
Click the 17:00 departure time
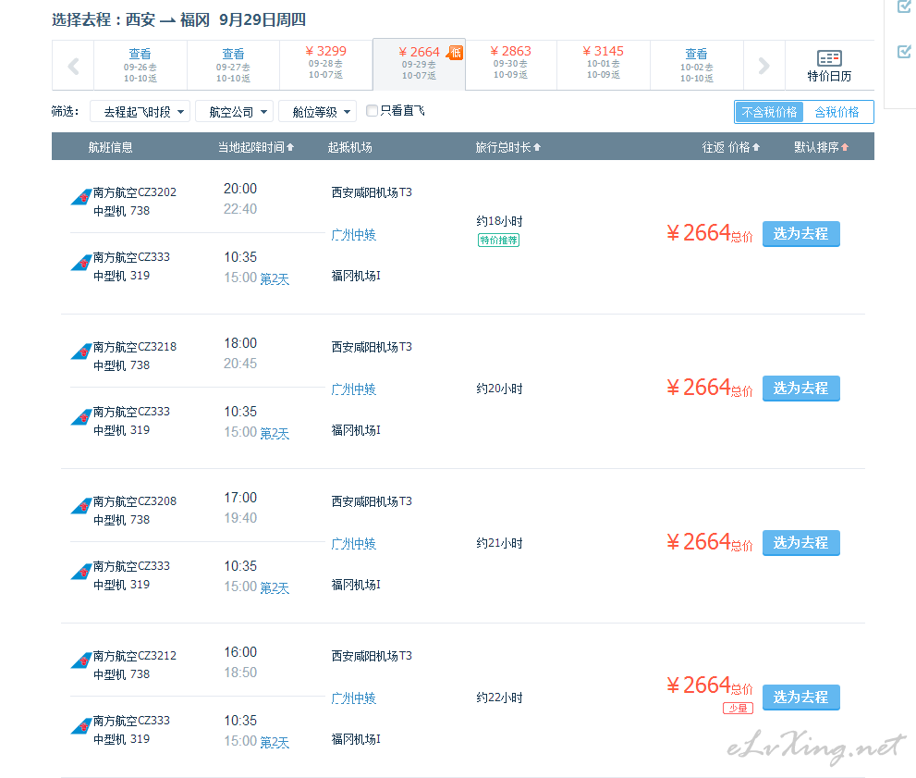point(240,498)
